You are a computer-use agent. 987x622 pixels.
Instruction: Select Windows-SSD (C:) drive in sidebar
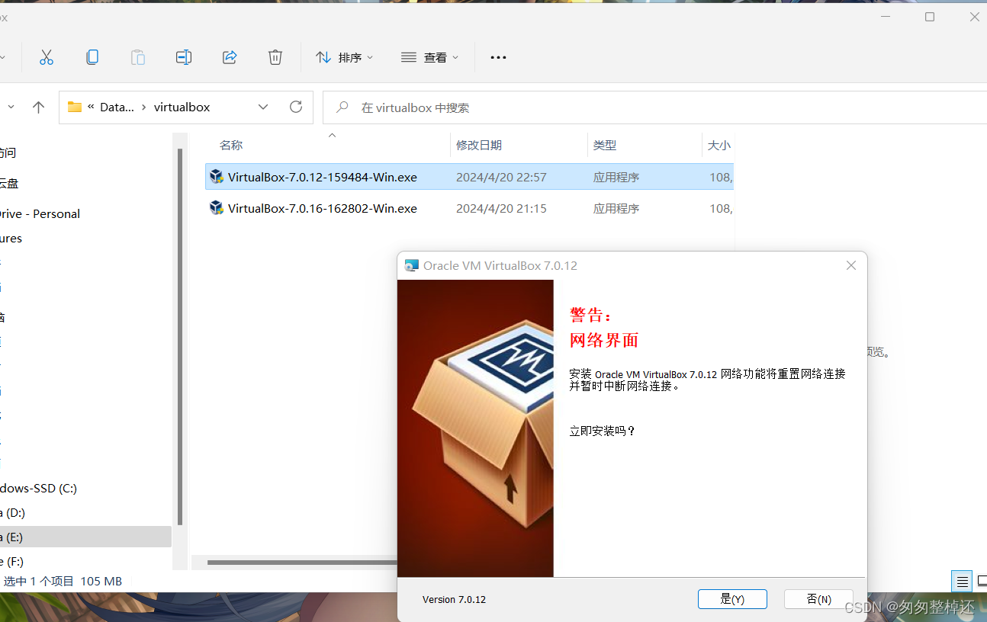[38, 488]
